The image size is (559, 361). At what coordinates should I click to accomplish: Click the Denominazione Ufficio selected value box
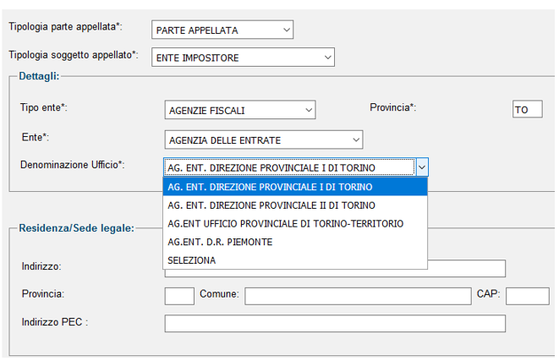289,167
